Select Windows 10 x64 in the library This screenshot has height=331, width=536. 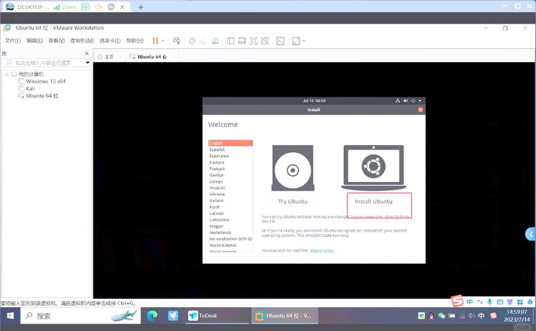click(x=46, y=81)
